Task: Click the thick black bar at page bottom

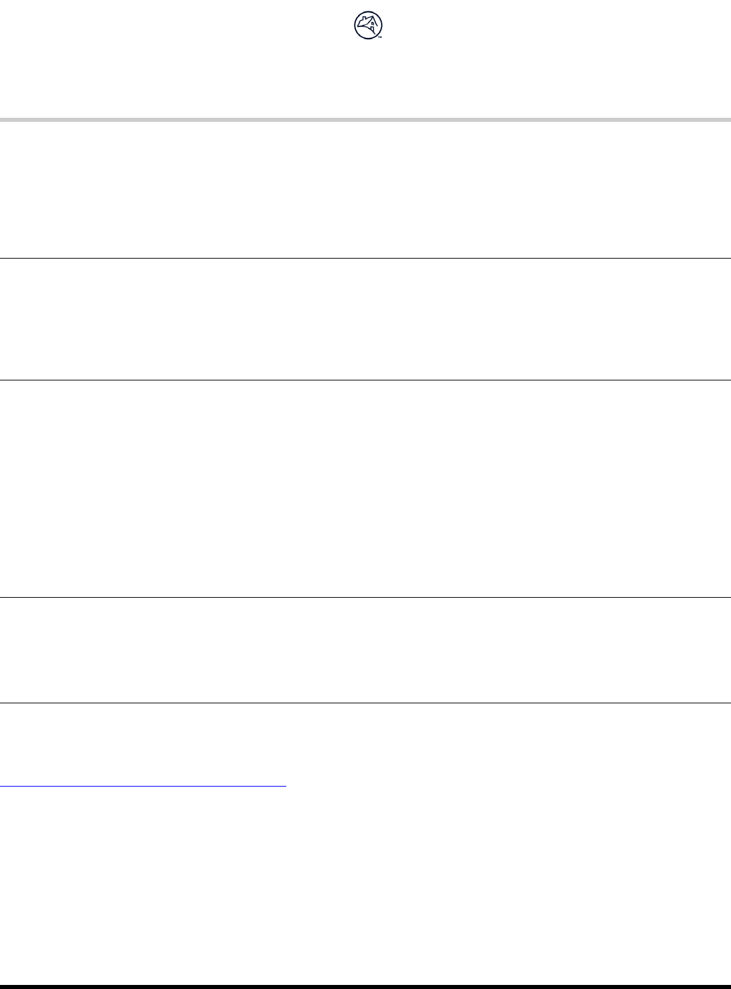Action: click(365, 986)
